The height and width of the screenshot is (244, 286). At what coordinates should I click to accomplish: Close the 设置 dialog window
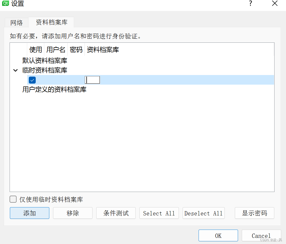click(x=275, y=3)
